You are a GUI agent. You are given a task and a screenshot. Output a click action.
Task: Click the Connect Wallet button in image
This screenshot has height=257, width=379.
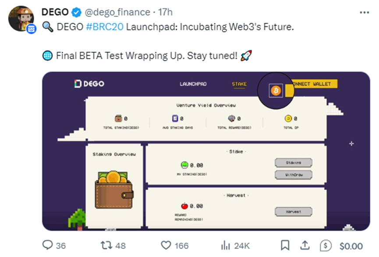click(x=315, y=84)
